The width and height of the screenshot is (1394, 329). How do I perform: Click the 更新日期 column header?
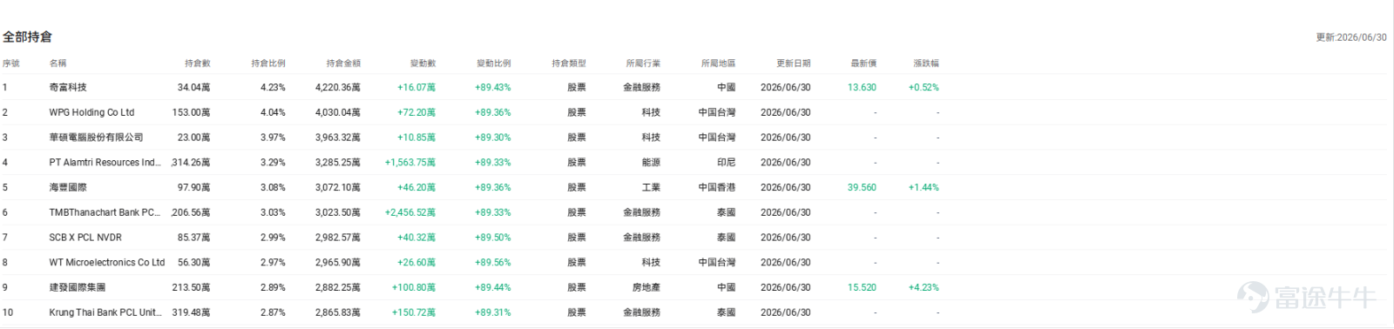point(794,63)
